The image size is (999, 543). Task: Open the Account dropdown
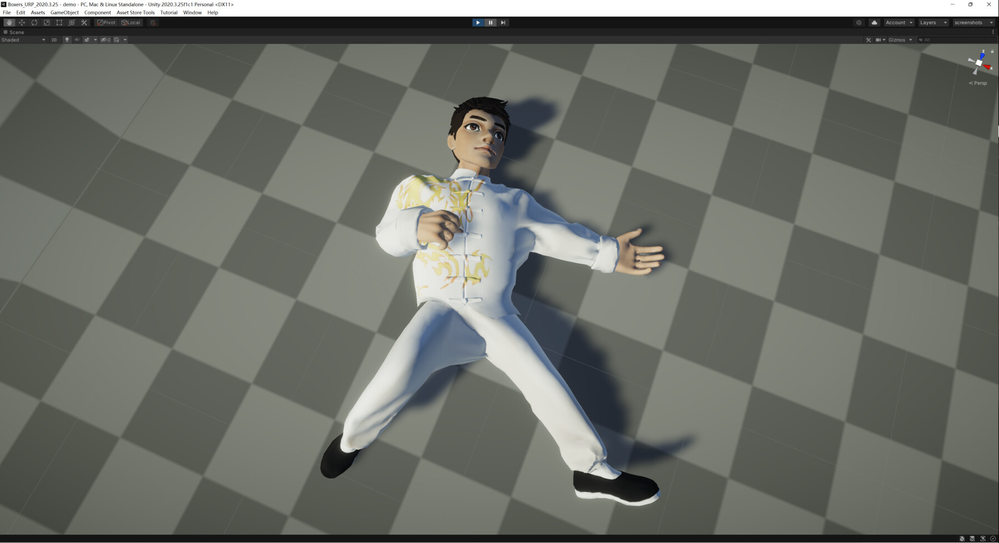[899, 23]
